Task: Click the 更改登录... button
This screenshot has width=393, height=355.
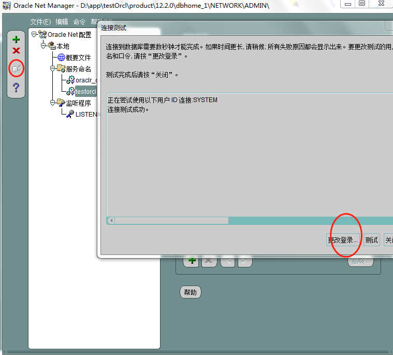Action: click(343, 240)
